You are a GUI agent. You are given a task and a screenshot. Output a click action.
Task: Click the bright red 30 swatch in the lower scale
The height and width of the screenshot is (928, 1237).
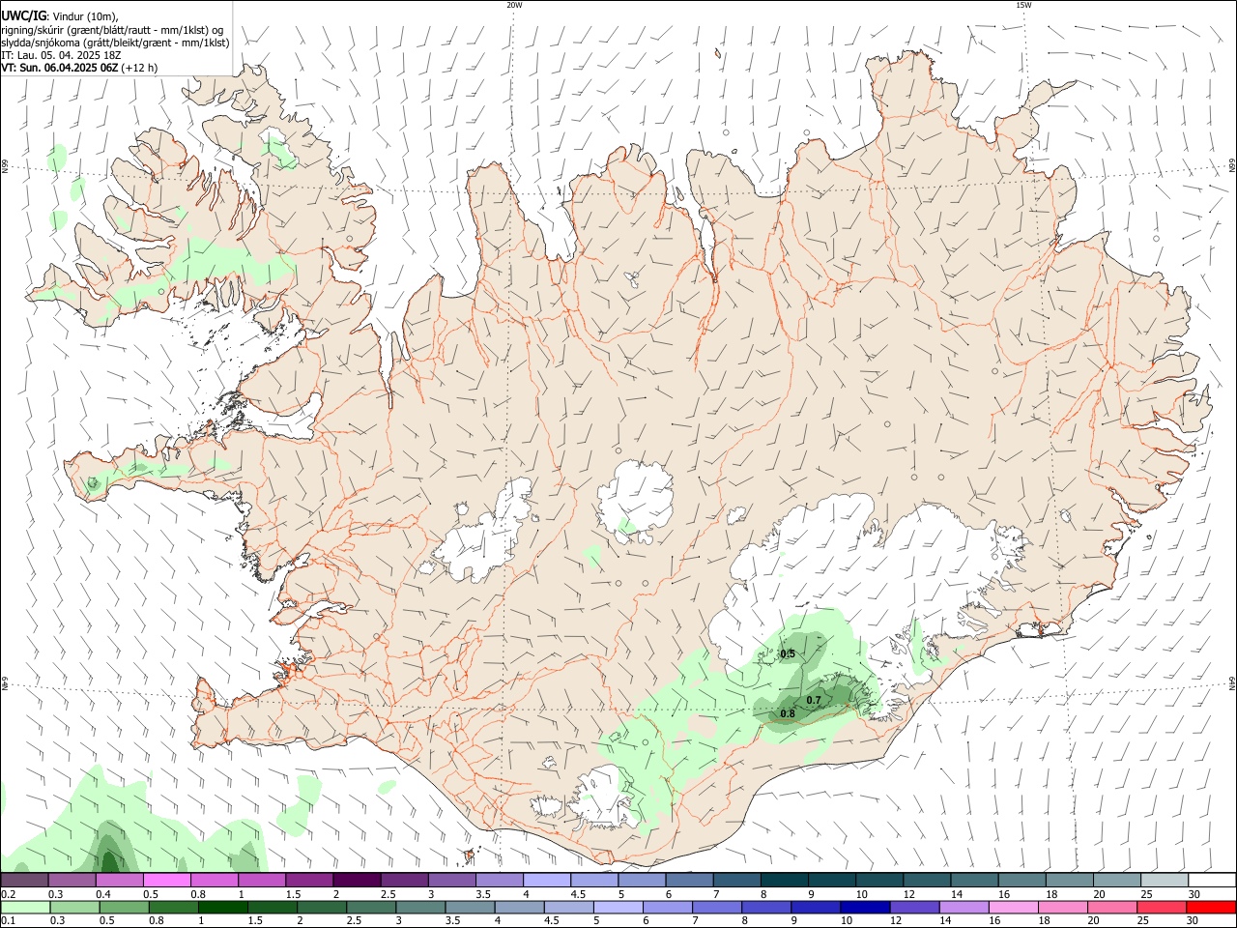(1211, 908)
